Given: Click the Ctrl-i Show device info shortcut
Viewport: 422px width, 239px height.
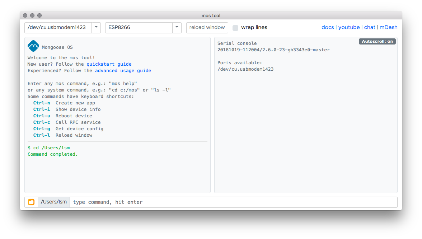Looking at the screenshot, I should pos(67,109).
